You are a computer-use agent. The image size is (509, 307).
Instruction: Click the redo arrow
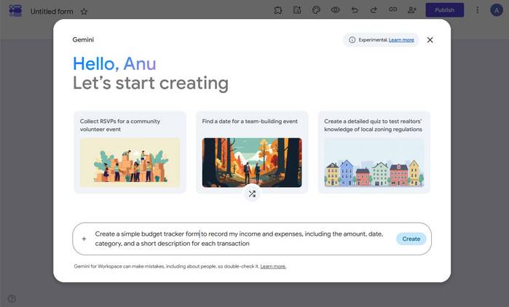(374, 10)
